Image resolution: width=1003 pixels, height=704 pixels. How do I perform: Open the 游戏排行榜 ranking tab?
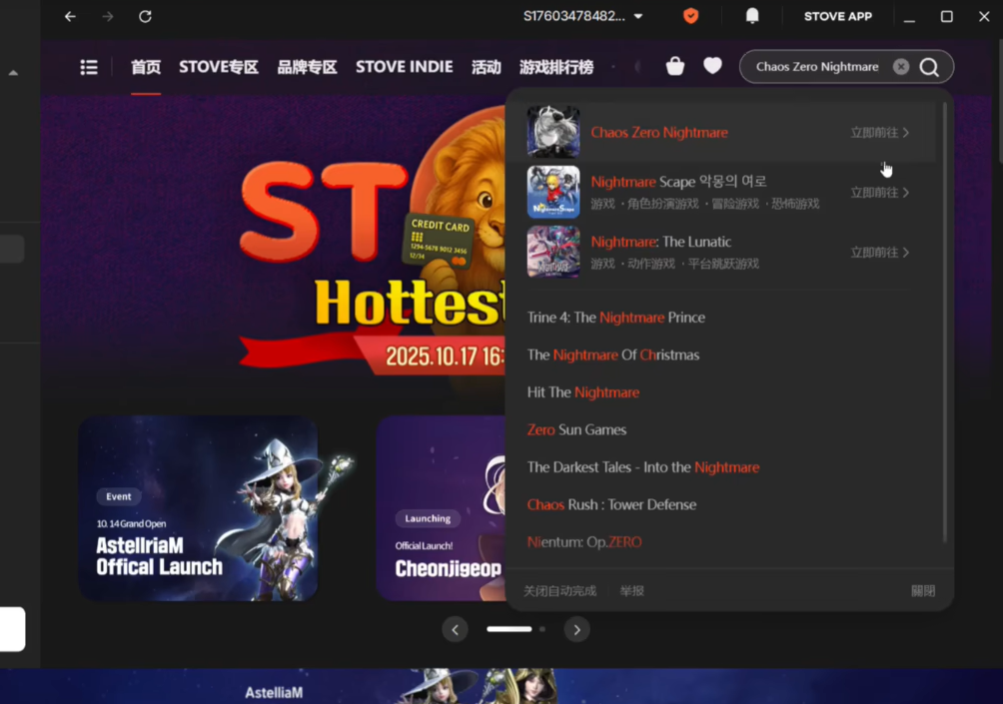(x=555, y=67)
